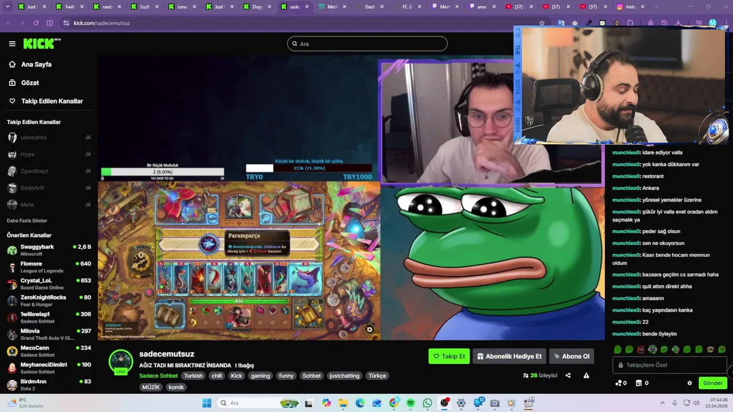
Task: Open Spotify from the taskbar
Action: coord(411,403)
